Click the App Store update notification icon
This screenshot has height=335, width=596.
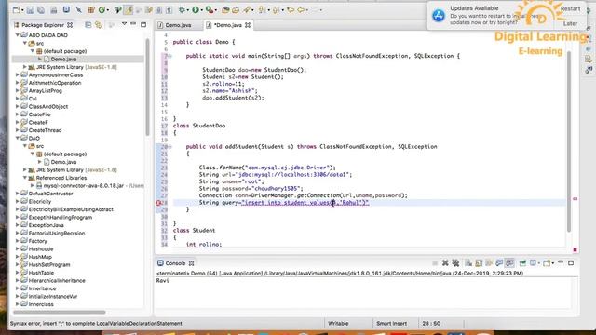click(x=439, y=16)
